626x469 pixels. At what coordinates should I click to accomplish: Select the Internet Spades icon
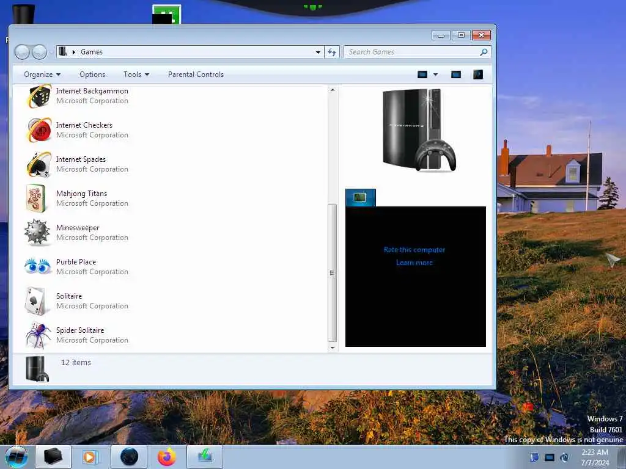click(x=39, y=164)
